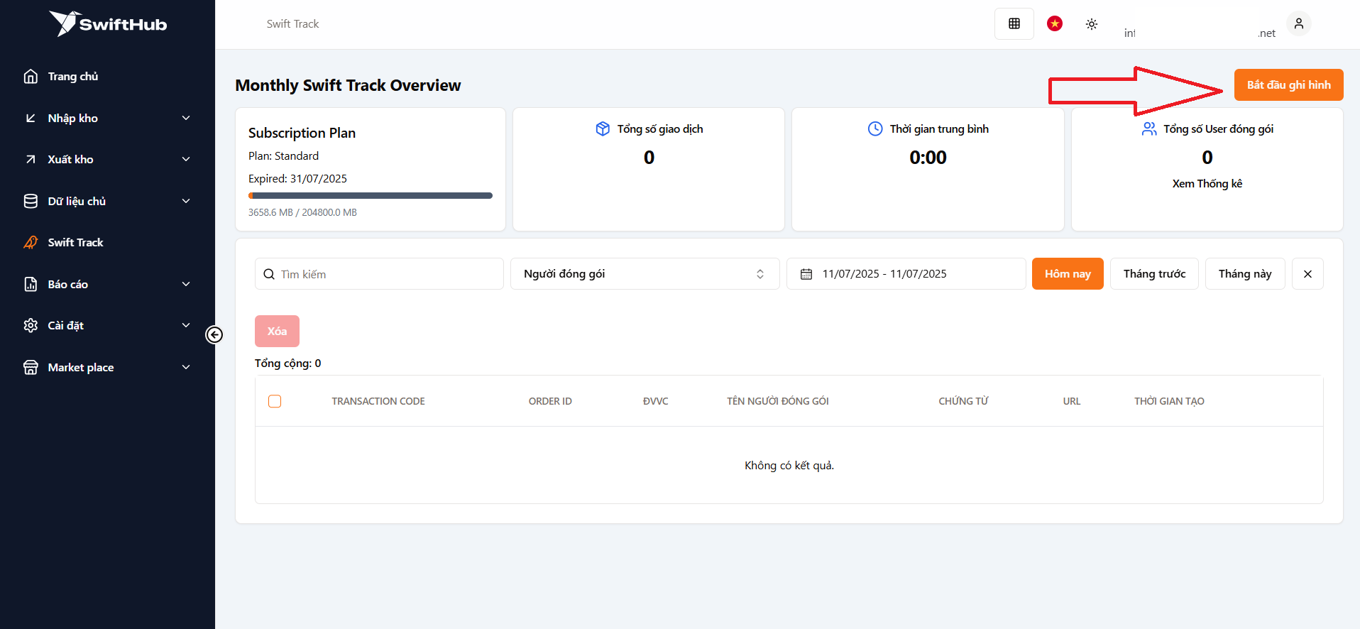Click the Cài đặt gear icon

(x=31, y=325)
